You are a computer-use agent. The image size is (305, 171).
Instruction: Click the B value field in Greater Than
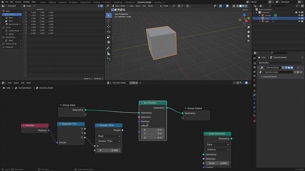109,151
